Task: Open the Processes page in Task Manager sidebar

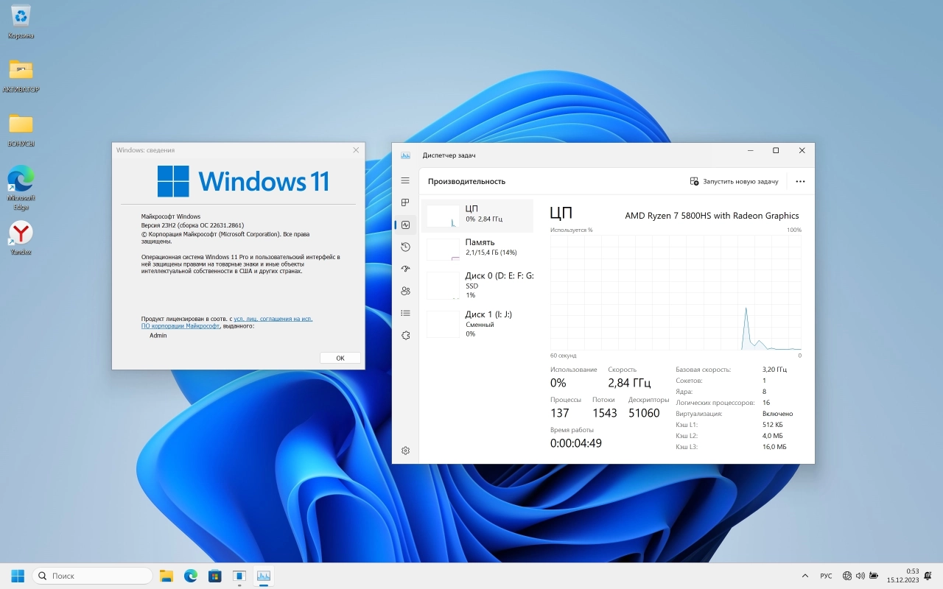Action: pos(405,202)
